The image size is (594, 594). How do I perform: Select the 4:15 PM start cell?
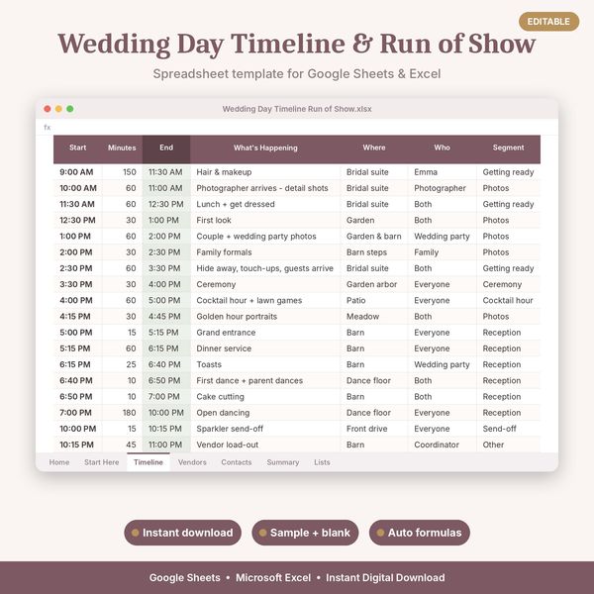pyautogui.click(x=77, y=317)
